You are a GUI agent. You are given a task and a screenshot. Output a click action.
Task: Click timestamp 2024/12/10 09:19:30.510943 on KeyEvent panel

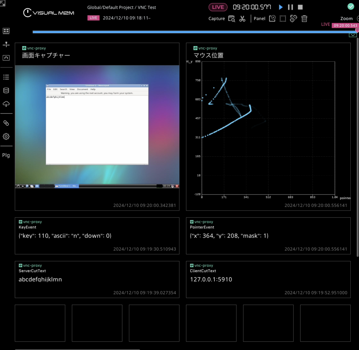tap(144, 249)
